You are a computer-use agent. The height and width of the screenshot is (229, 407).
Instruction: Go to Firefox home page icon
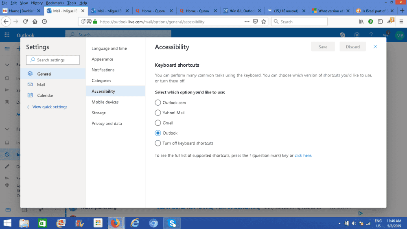(x=35, y=22)
